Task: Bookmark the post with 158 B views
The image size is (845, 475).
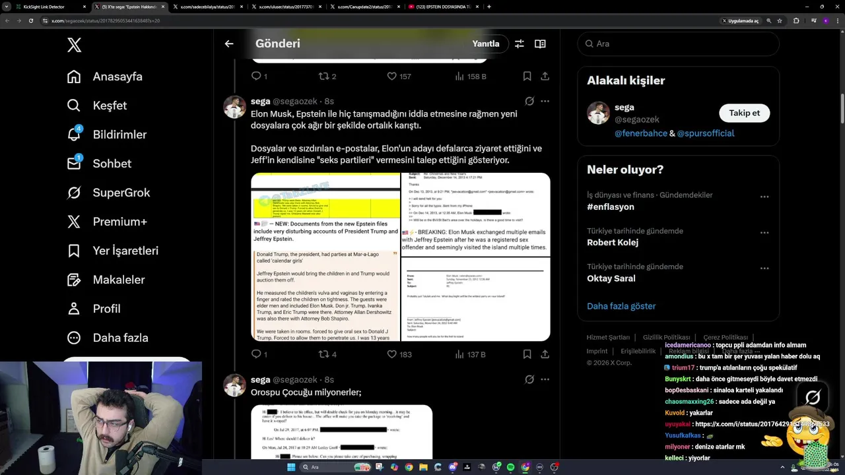Action: click(x=527, y=77)
